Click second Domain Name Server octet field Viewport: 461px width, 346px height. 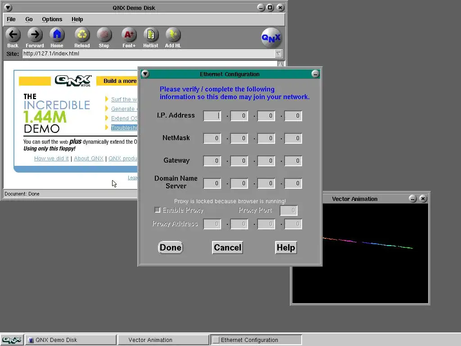coord(239,183)
